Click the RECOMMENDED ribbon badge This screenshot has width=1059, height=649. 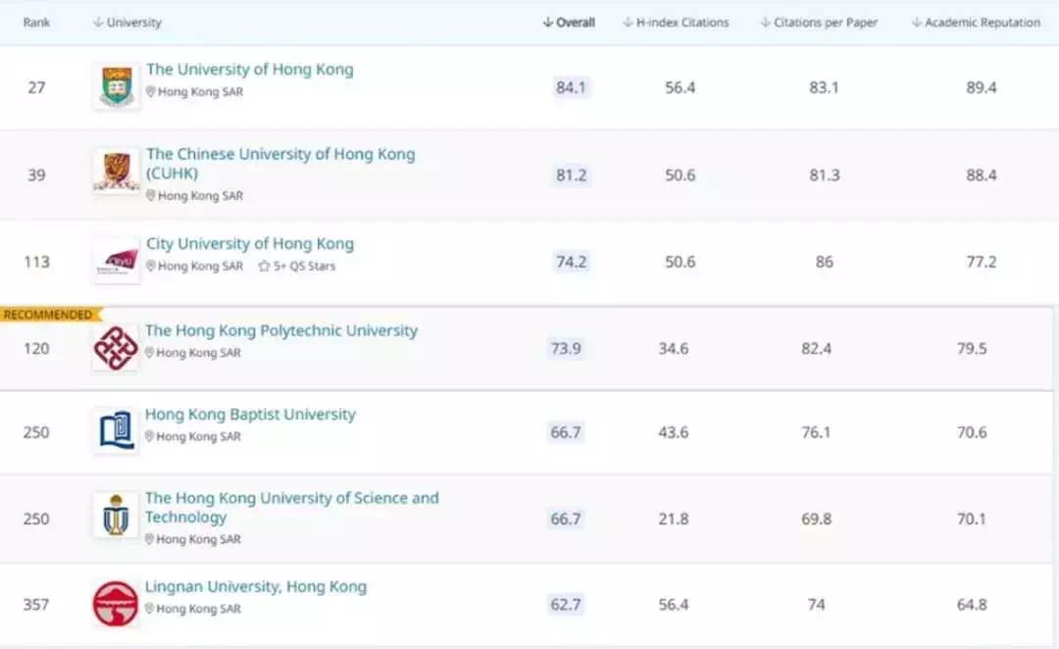pyautogui.click(x=49, y=315)
